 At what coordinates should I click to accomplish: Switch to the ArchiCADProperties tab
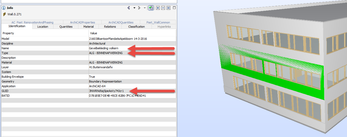click(x=82, y=22)
